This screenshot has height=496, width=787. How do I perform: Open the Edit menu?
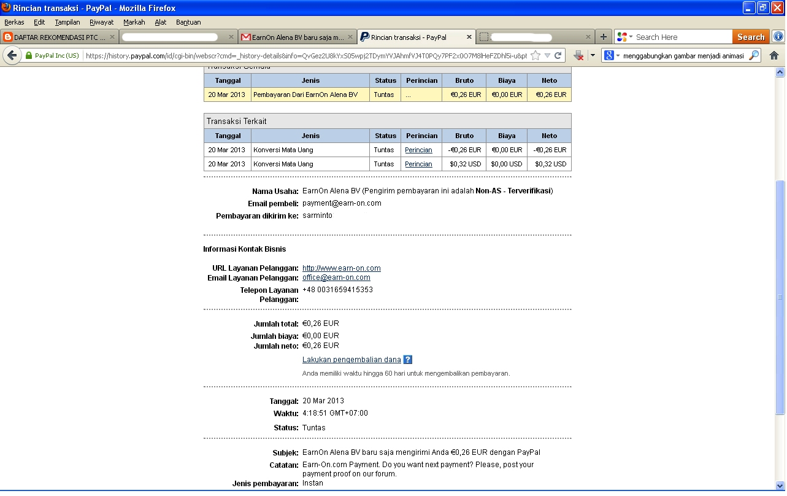(39, 22)
